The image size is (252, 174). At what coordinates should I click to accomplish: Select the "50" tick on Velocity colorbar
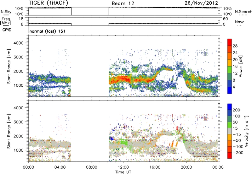tap(235, 122)
